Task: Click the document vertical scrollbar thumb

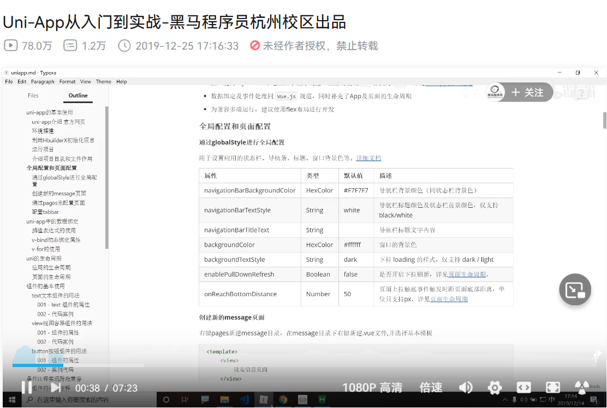Action: pyautogui.click(x=605, y=120)
